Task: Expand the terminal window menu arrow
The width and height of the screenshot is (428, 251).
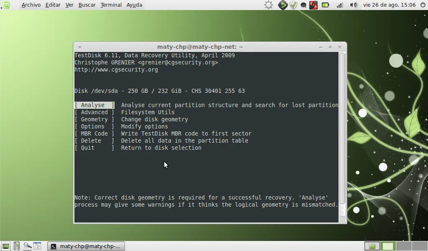Action: click(79, 47)
